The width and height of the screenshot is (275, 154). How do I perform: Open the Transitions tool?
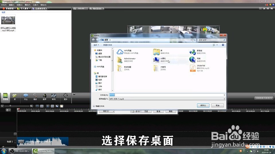click(54, 97)
